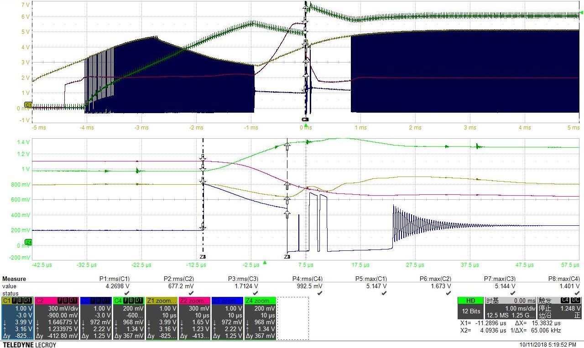Viewport: 584px width, 348px height.
Task: Click the P2:rms(C2) measurement header
Action: coord(179,279)
